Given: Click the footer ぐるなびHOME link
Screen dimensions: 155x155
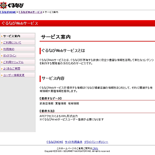Looking at the screenshot, I should click(55, 142).
